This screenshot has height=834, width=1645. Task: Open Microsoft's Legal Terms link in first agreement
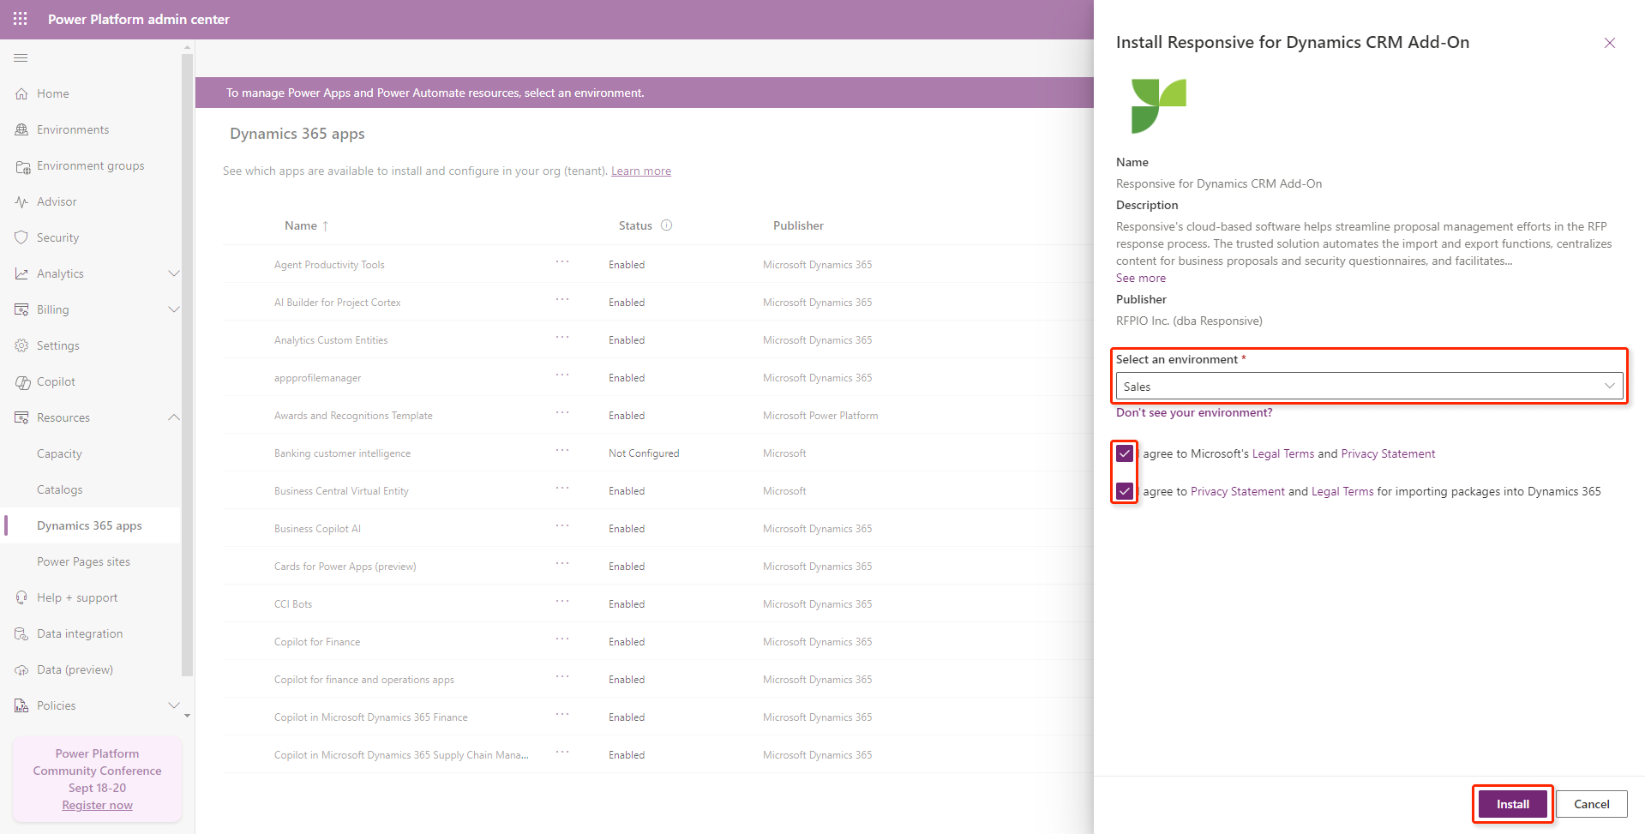click(1283, 453)
